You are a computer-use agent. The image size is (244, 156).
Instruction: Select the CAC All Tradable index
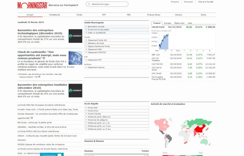click(x=183, y=59)
